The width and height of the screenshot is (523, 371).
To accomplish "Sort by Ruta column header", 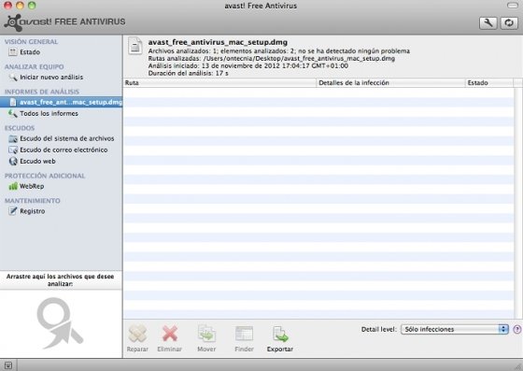I will (219, 83).
